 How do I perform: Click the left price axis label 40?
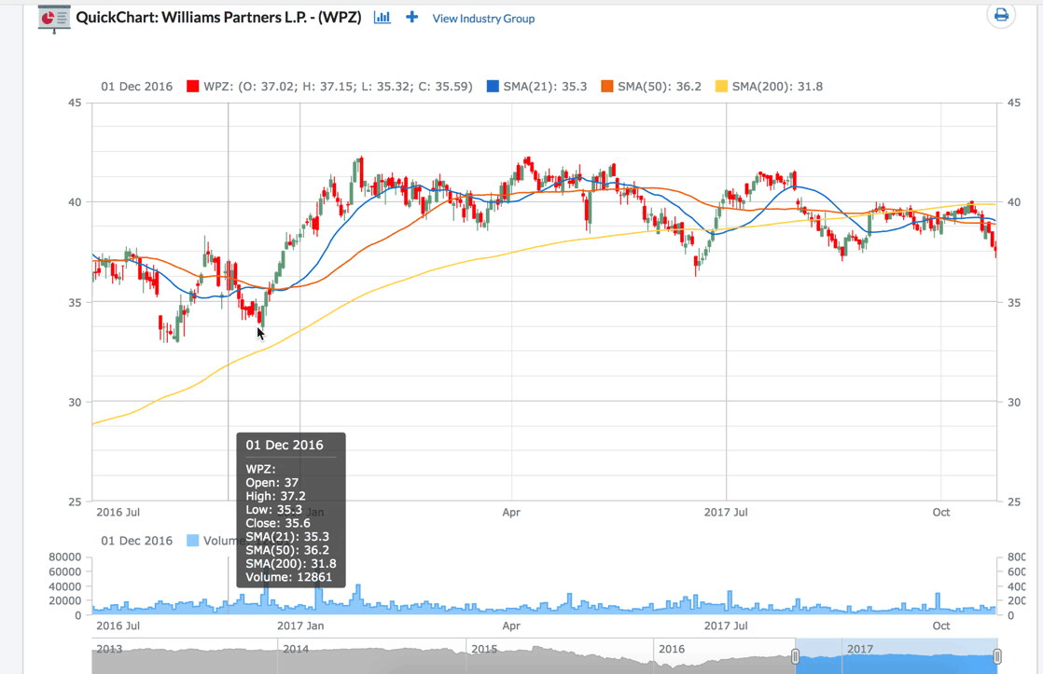(x=75, y=202)
